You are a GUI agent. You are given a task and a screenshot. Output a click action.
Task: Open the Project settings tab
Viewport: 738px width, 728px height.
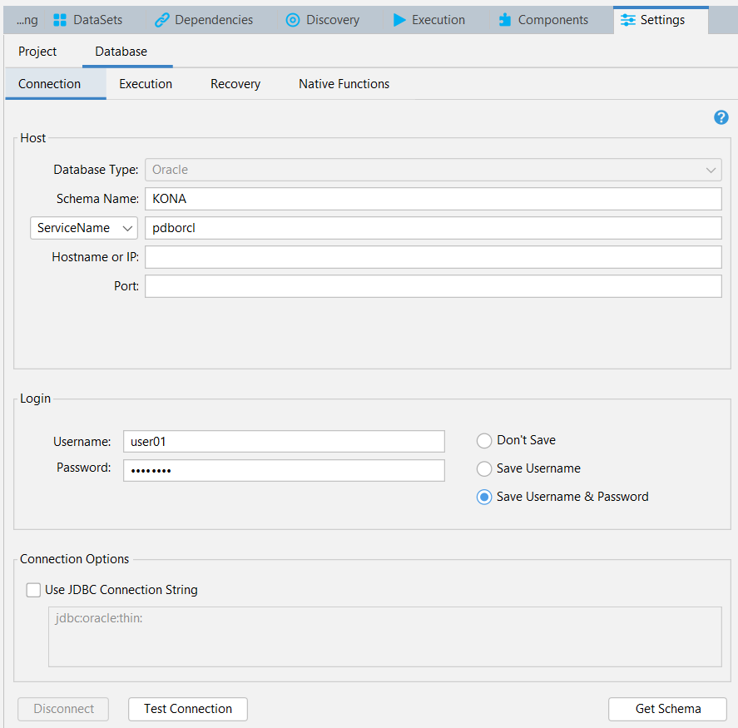pyautogui.click(x=37, y=52)
